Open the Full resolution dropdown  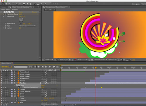82,60
